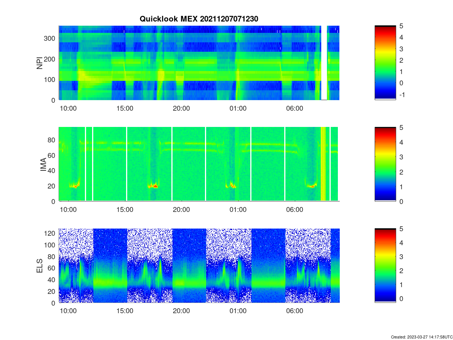
Task: Click the NPI y-axis label
Action: click(39, 63)
